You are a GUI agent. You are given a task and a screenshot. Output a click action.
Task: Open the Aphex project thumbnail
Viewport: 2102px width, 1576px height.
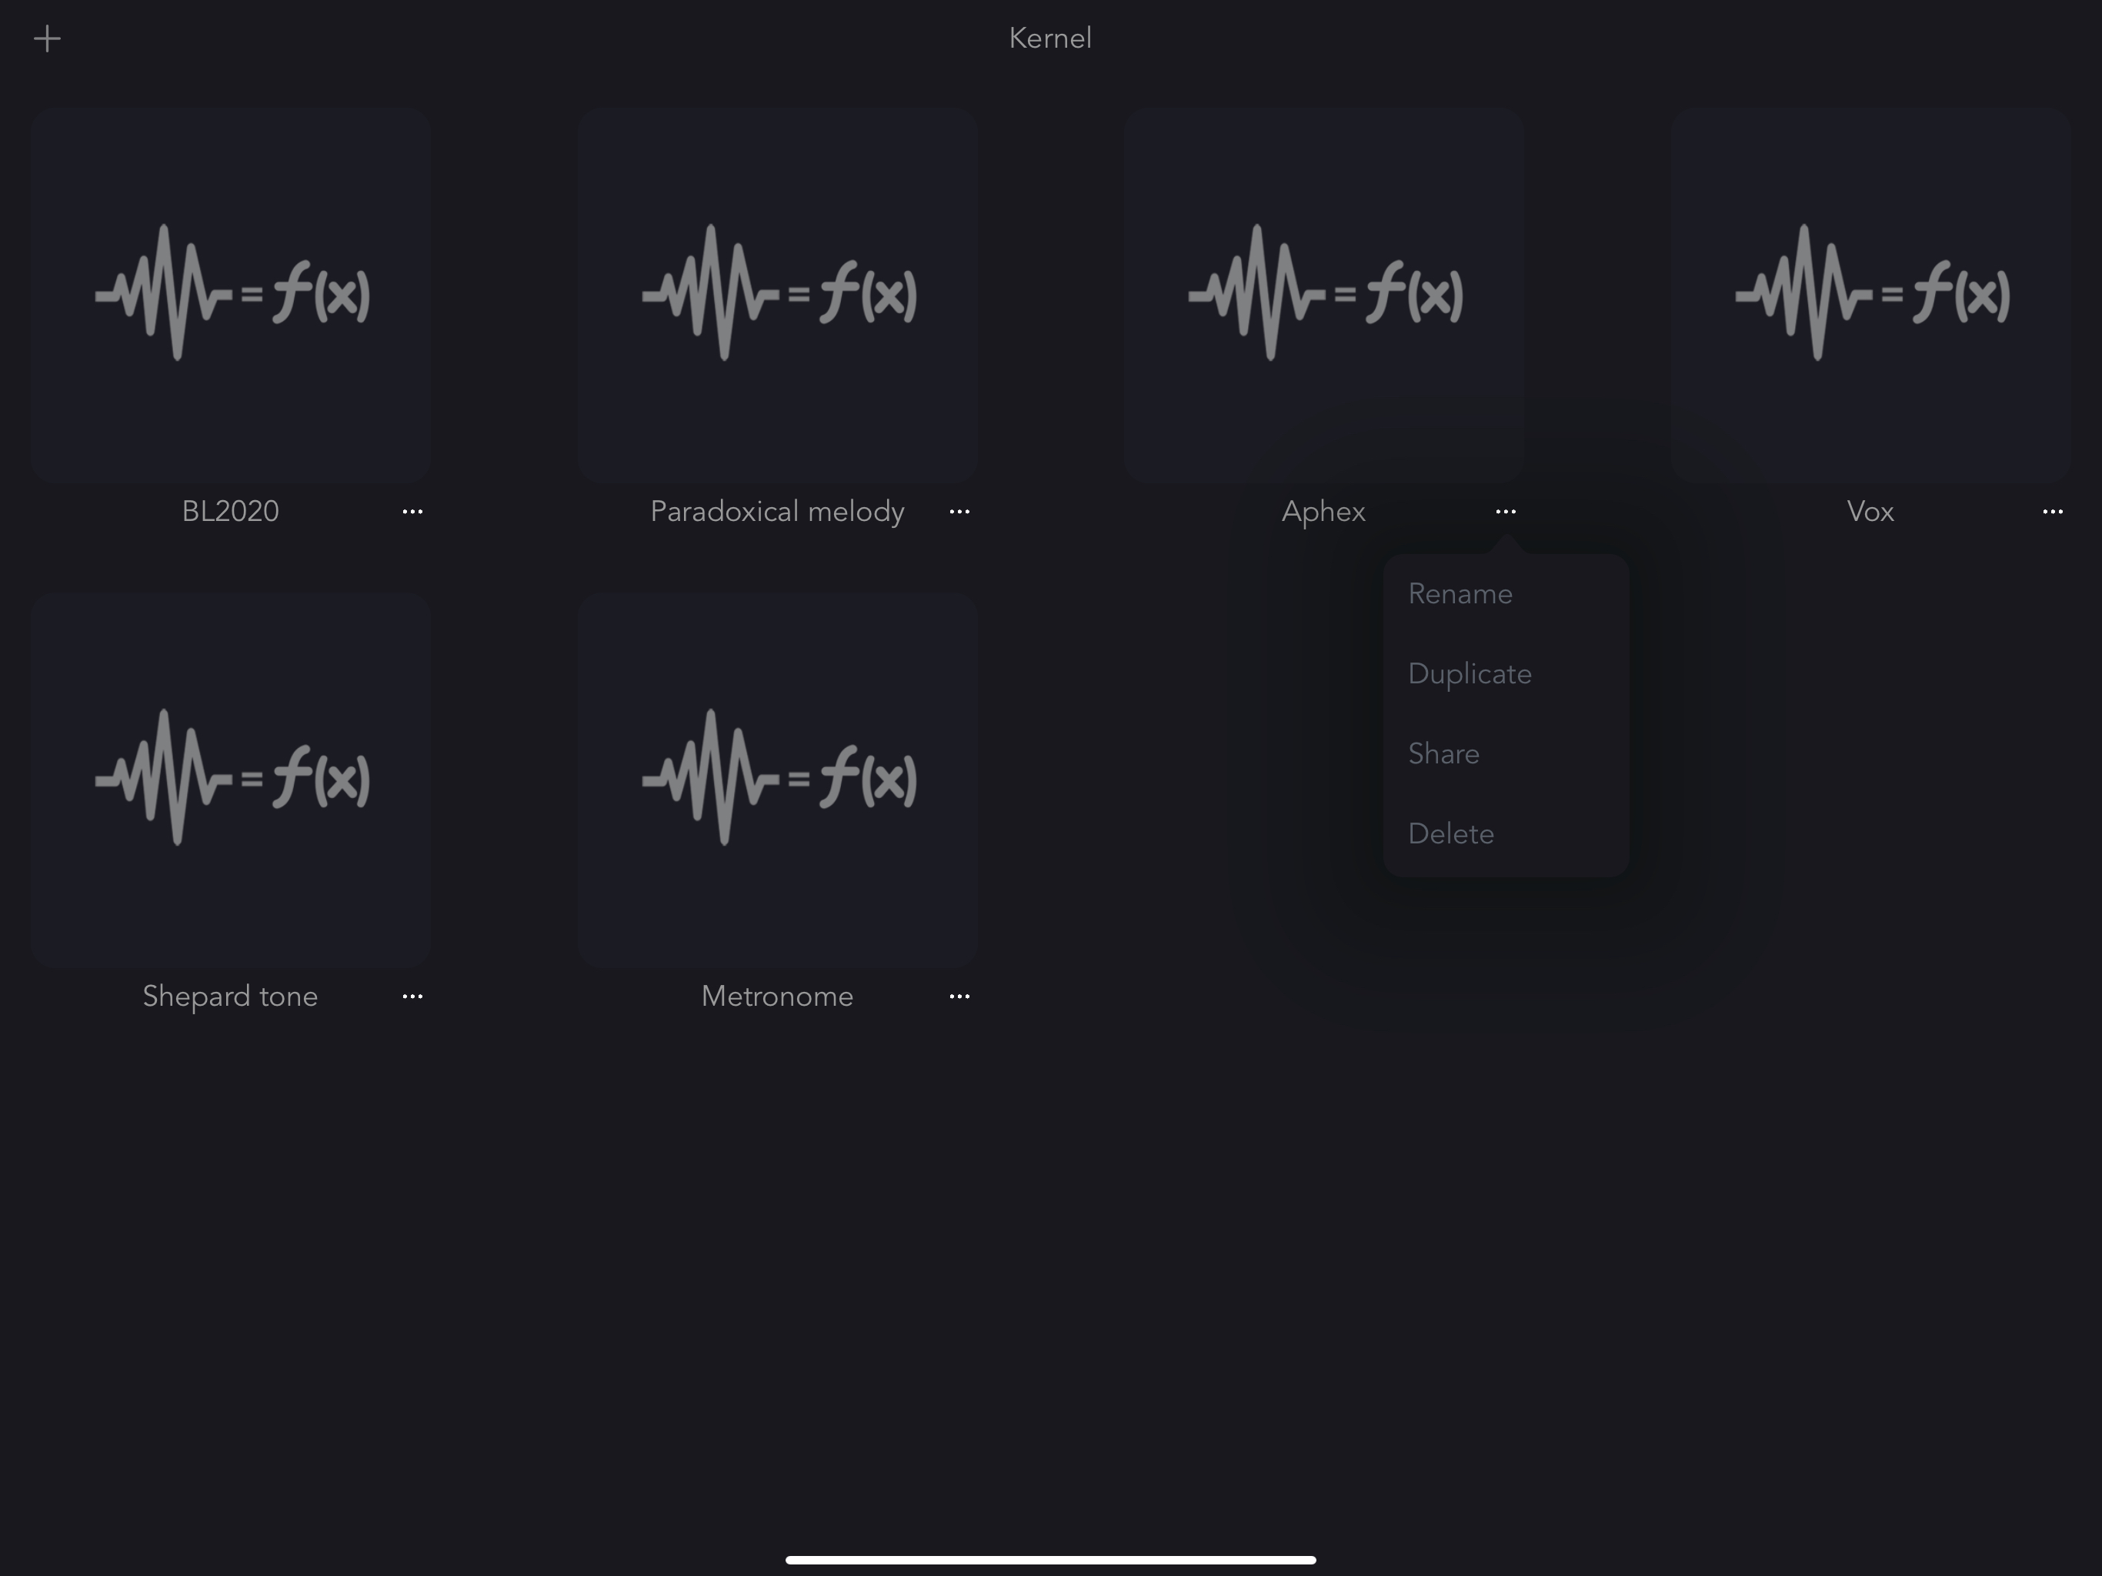tap(1323, 295)
